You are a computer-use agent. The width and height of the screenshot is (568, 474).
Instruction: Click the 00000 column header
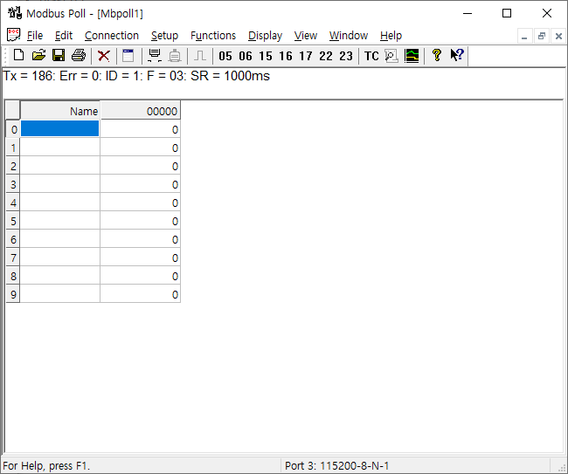140,110
